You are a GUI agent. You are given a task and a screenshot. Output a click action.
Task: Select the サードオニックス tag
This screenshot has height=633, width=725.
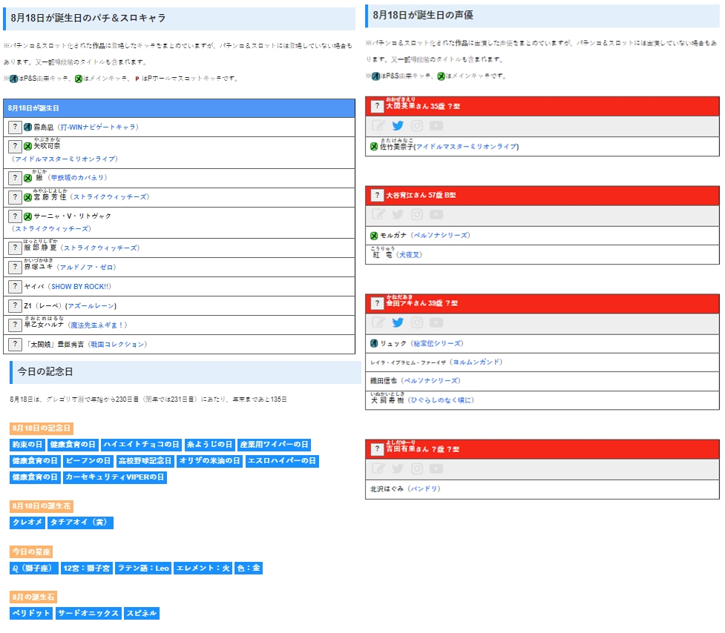[x=88, y=613]
